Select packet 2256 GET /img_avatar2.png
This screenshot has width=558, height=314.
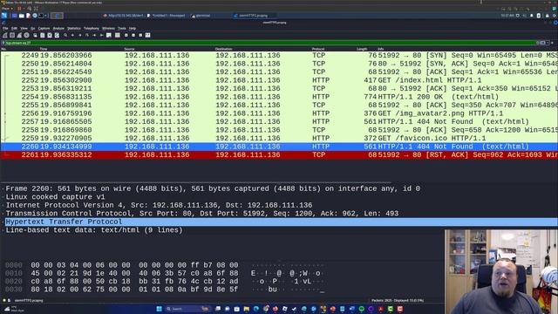click(x=279, y=113)
